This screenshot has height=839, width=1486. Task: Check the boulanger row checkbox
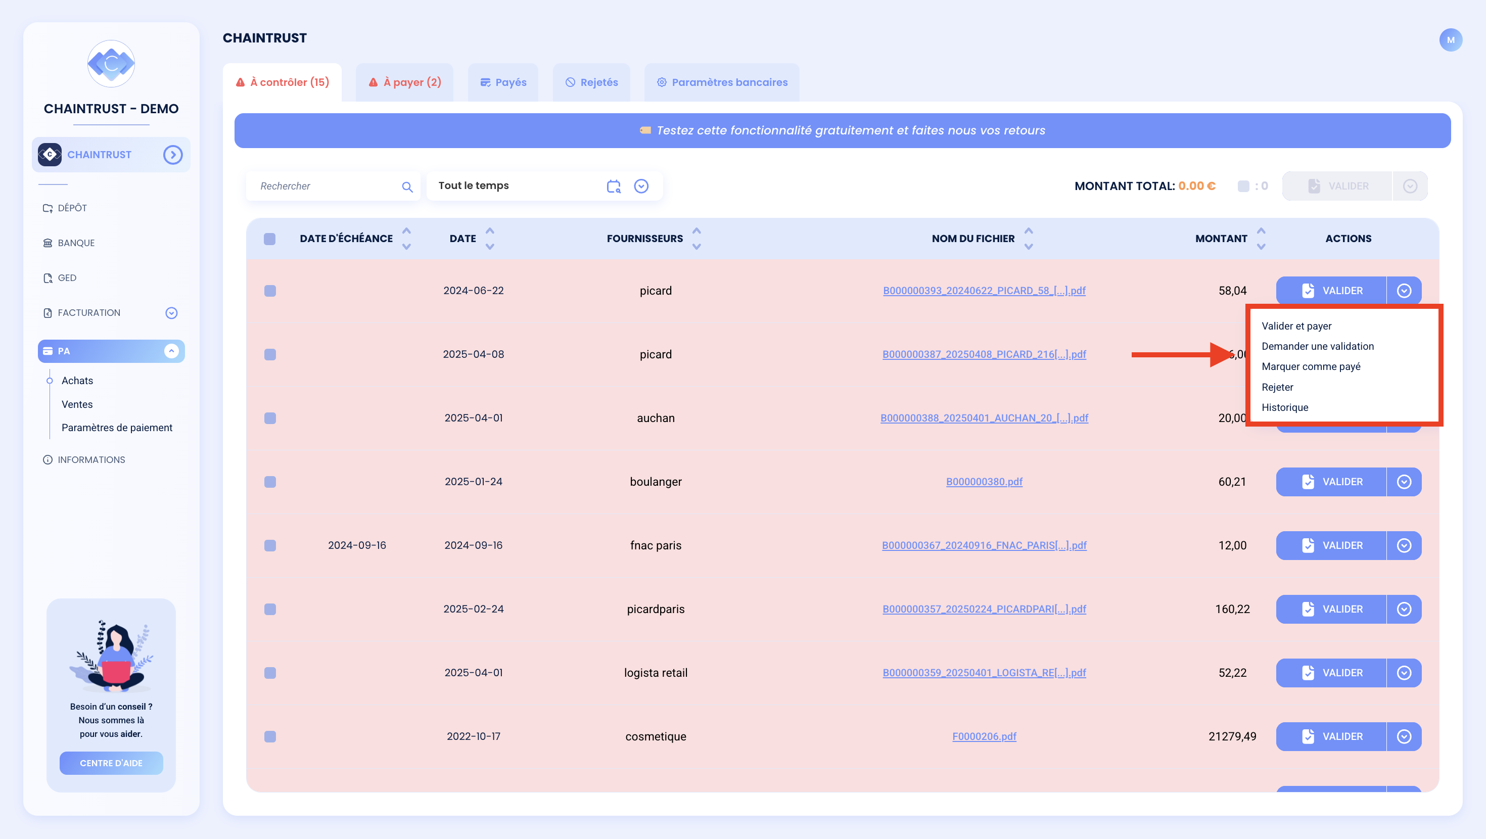click(270, 482)
